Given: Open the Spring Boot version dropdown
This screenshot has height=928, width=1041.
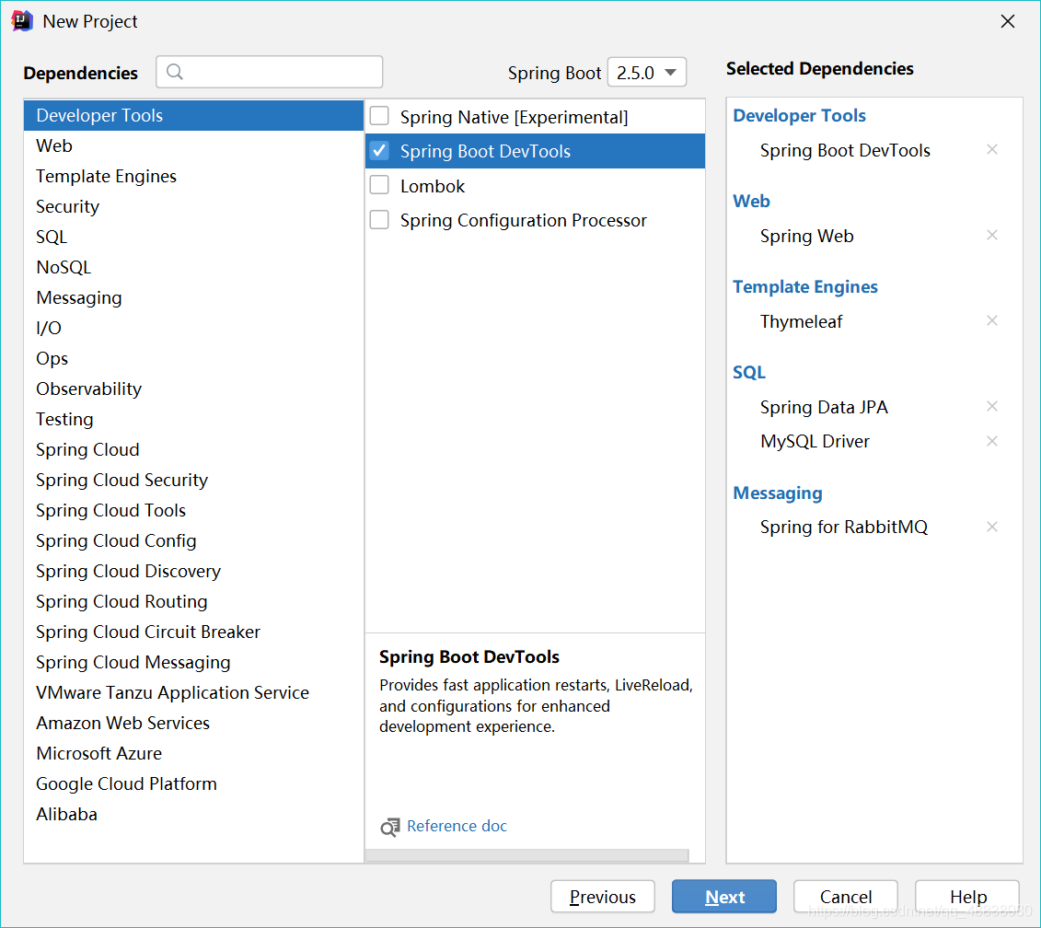Looking at the screenshot, I should click(x=647, y=73).
